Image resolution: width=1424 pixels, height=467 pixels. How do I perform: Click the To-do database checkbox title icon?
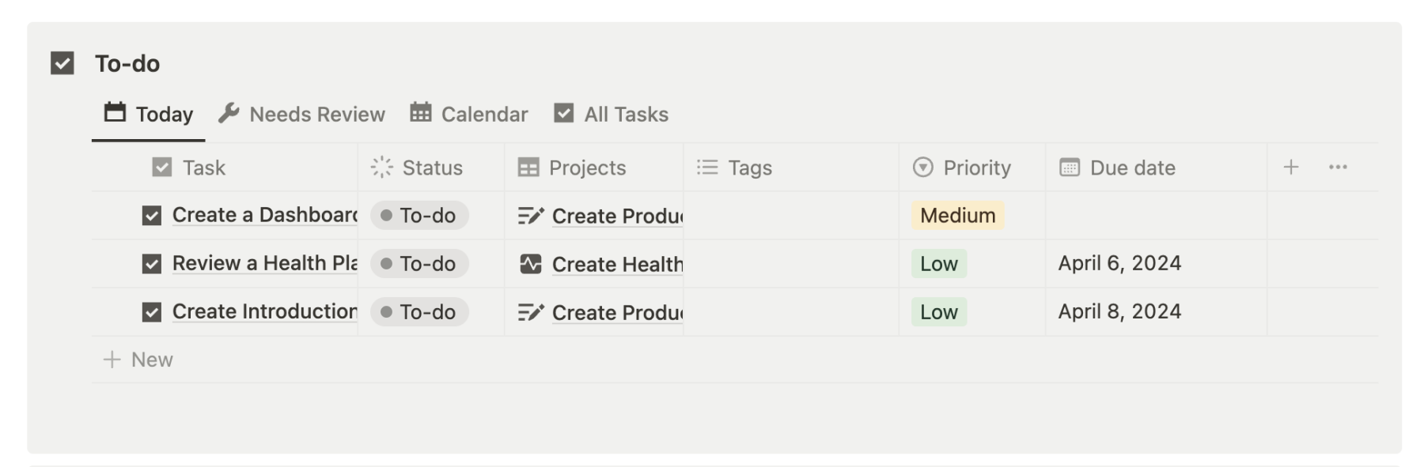(62, 63)
